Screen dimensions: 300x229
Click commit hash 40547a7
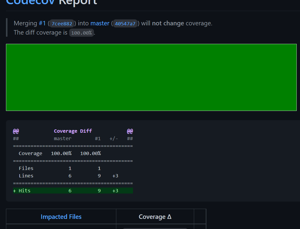click(x=125, y=24)
